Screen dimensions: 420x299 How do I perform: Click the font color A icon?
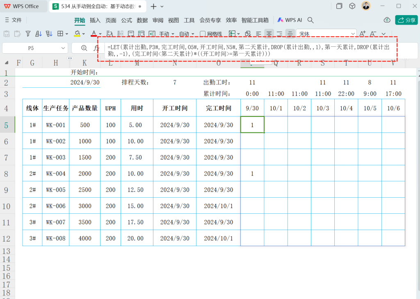pyautogui.click(x=94, y=34)
